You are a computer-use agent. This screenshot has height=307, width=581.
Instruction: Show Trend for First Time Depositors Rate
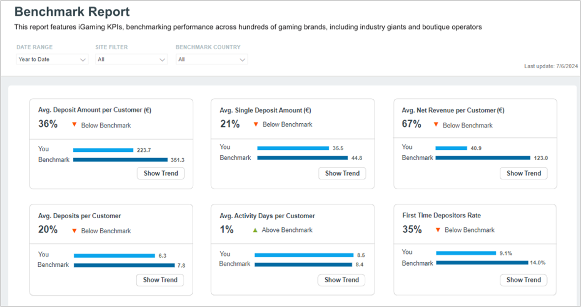click(x=523, y=280)
